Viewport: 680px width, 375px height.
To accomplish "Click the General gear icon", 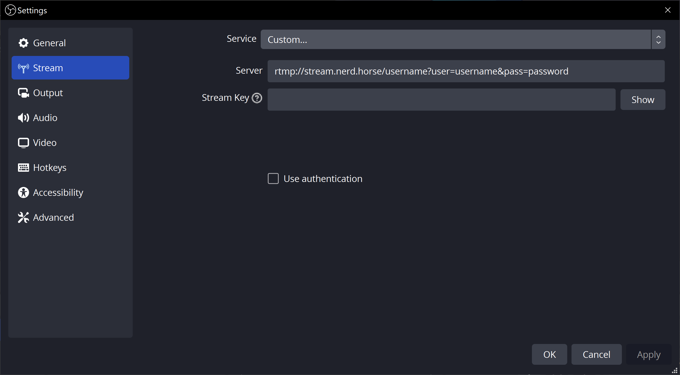I will click(24, 43).
